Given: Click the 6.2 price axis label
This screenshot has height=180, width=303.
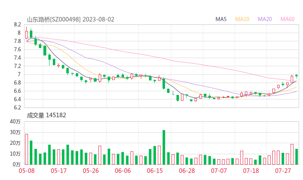Looking at the screenshot, I should (x=17, y=107).
